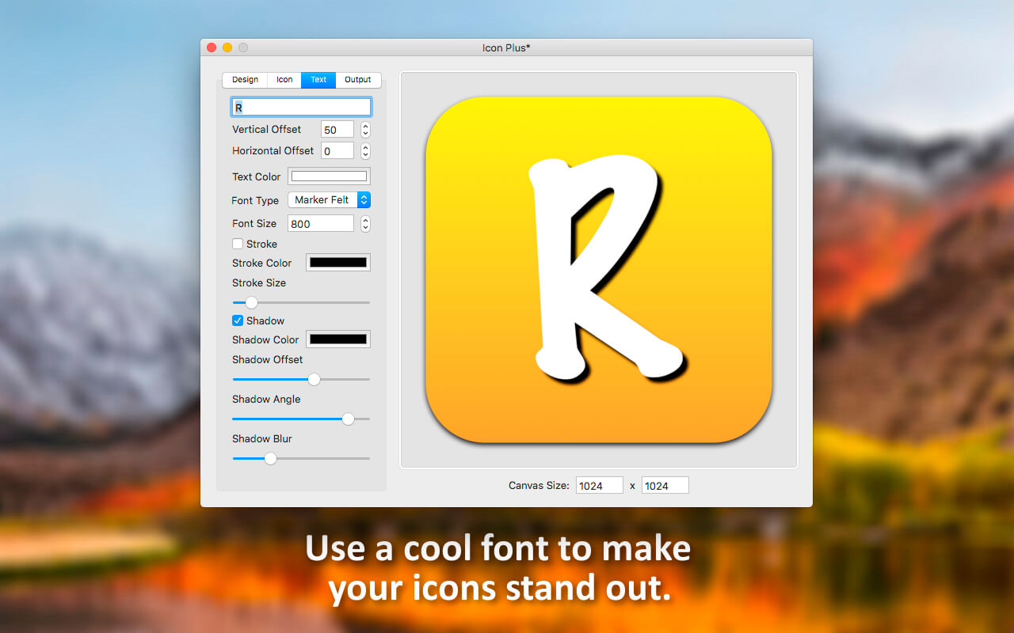Open the Icon tab
This screenshot has height=633, width=1014.
point(284,80)
